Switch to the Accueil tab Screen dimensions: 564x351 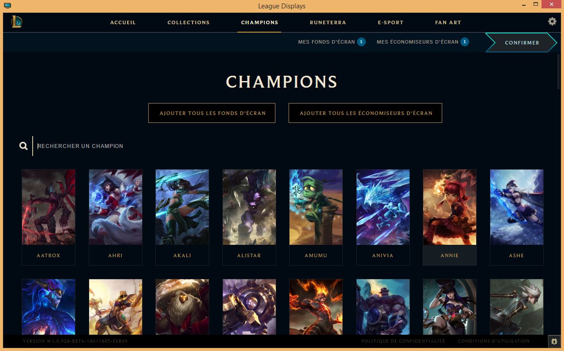123,22
